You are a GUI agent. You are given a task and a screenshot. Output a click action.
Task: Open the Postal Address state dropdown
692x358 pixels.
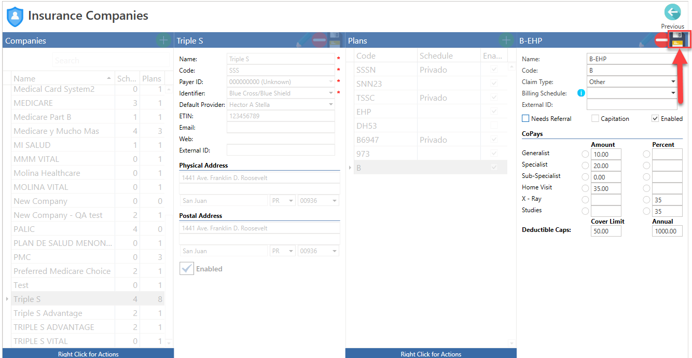coord(290,251)
